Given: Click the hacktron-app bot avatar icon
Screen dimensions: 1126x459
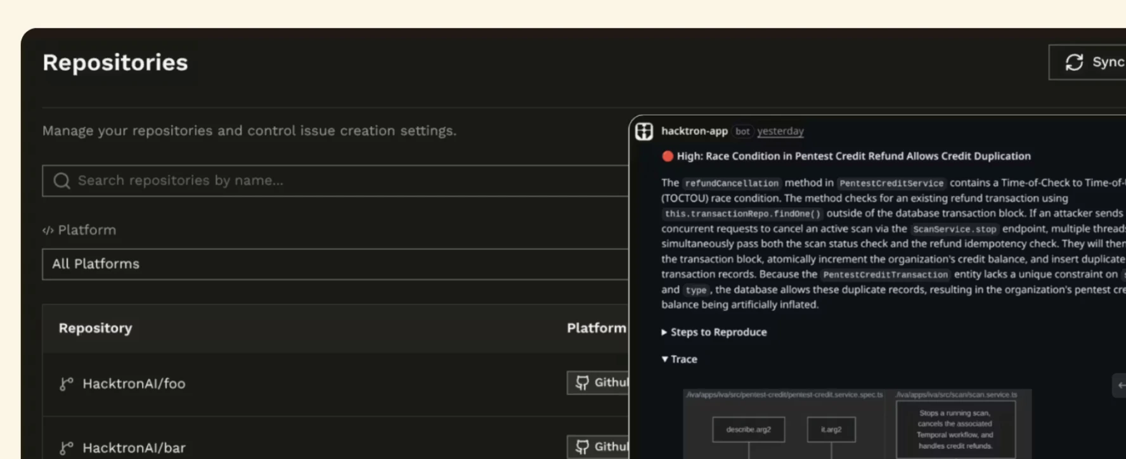Looking at the screenshot, I should pyautogui.click(x=644, y=131).
